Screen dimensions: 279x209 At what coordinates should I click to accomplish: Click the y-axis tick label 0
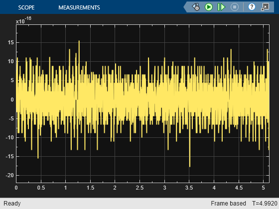pos(12,100)
